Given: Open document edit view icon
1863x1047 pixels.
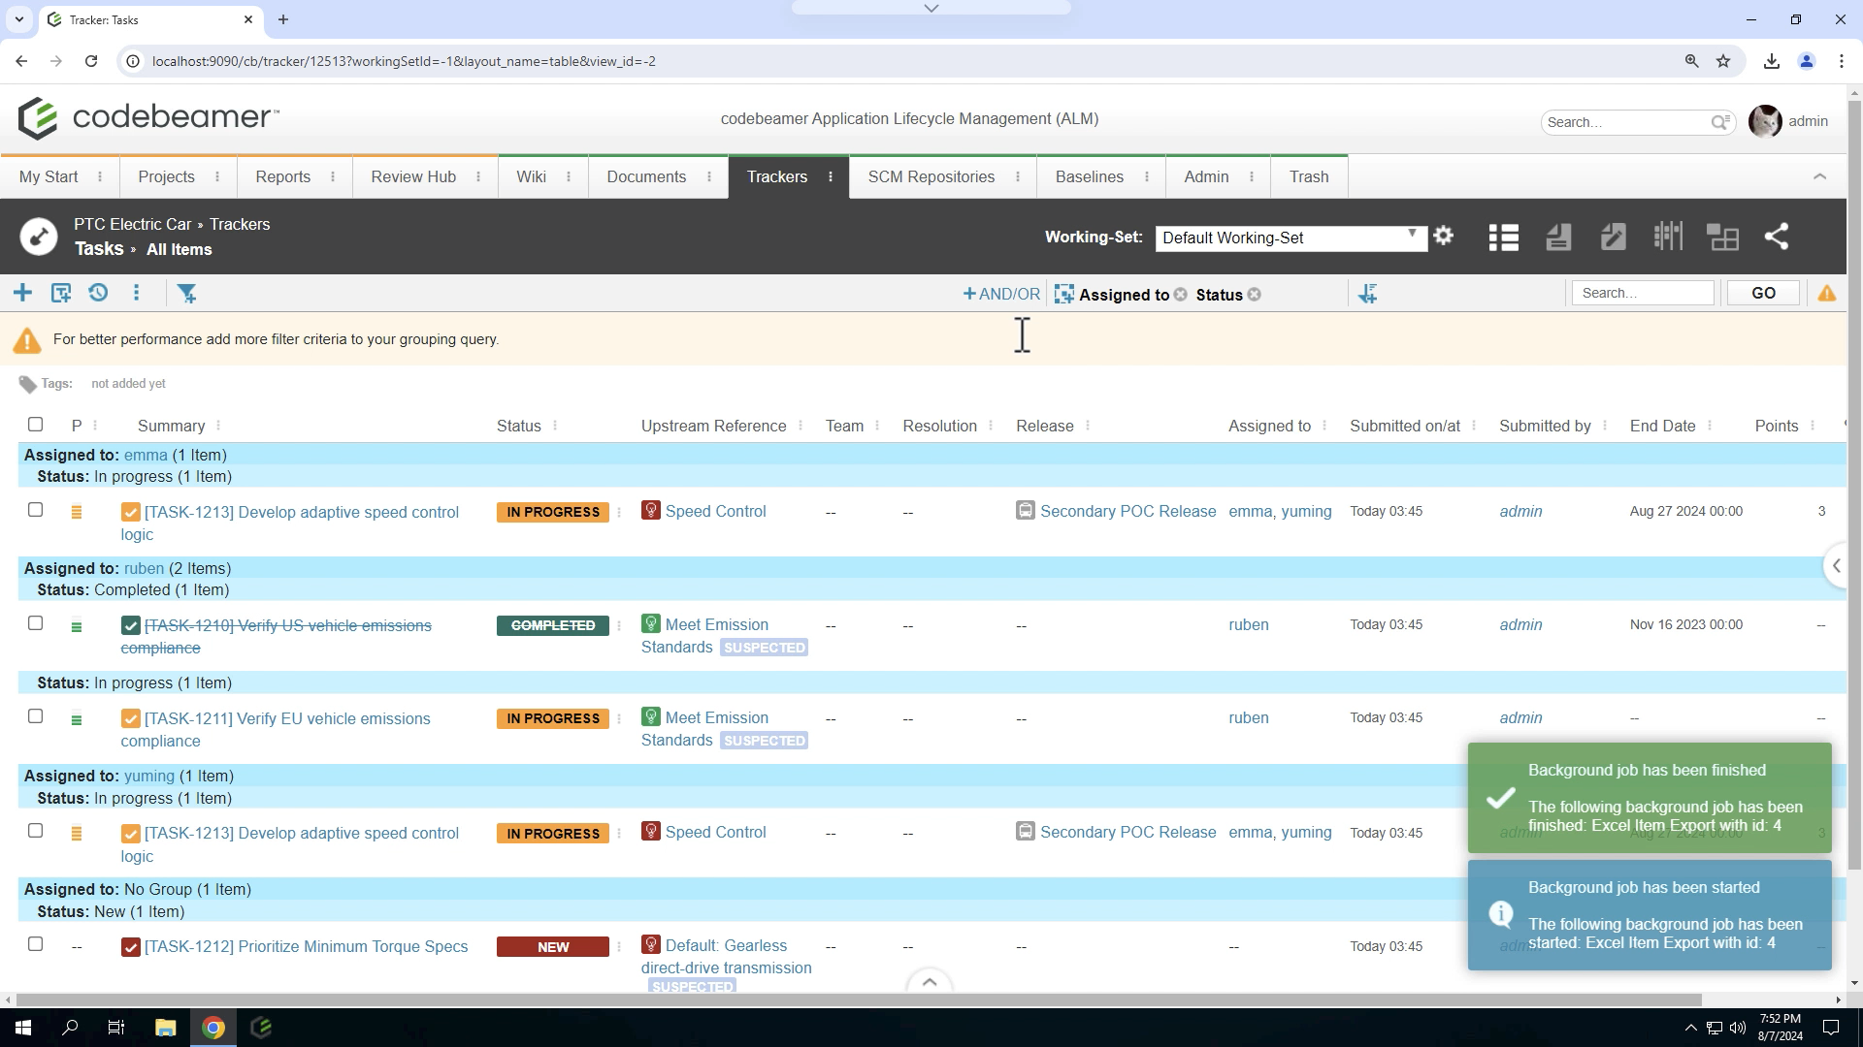Looking at the screenshot, I should [1614, 238].
